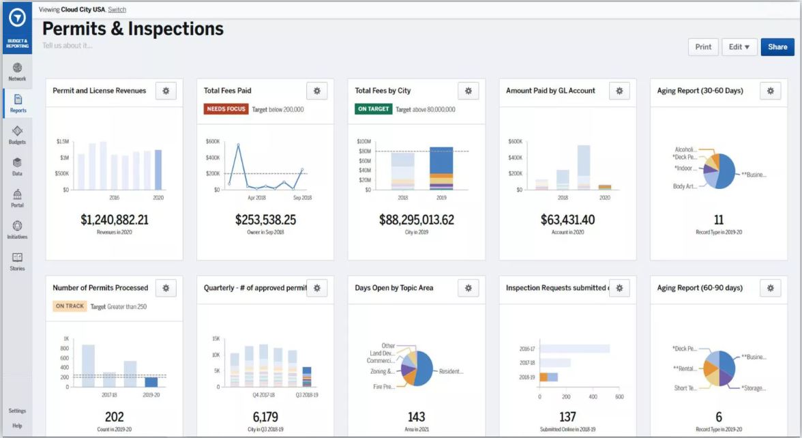The width and height of the screenshot is (802, 438).
Task: Click the Budget & Reporting logo icon
Action: [17, 19]
